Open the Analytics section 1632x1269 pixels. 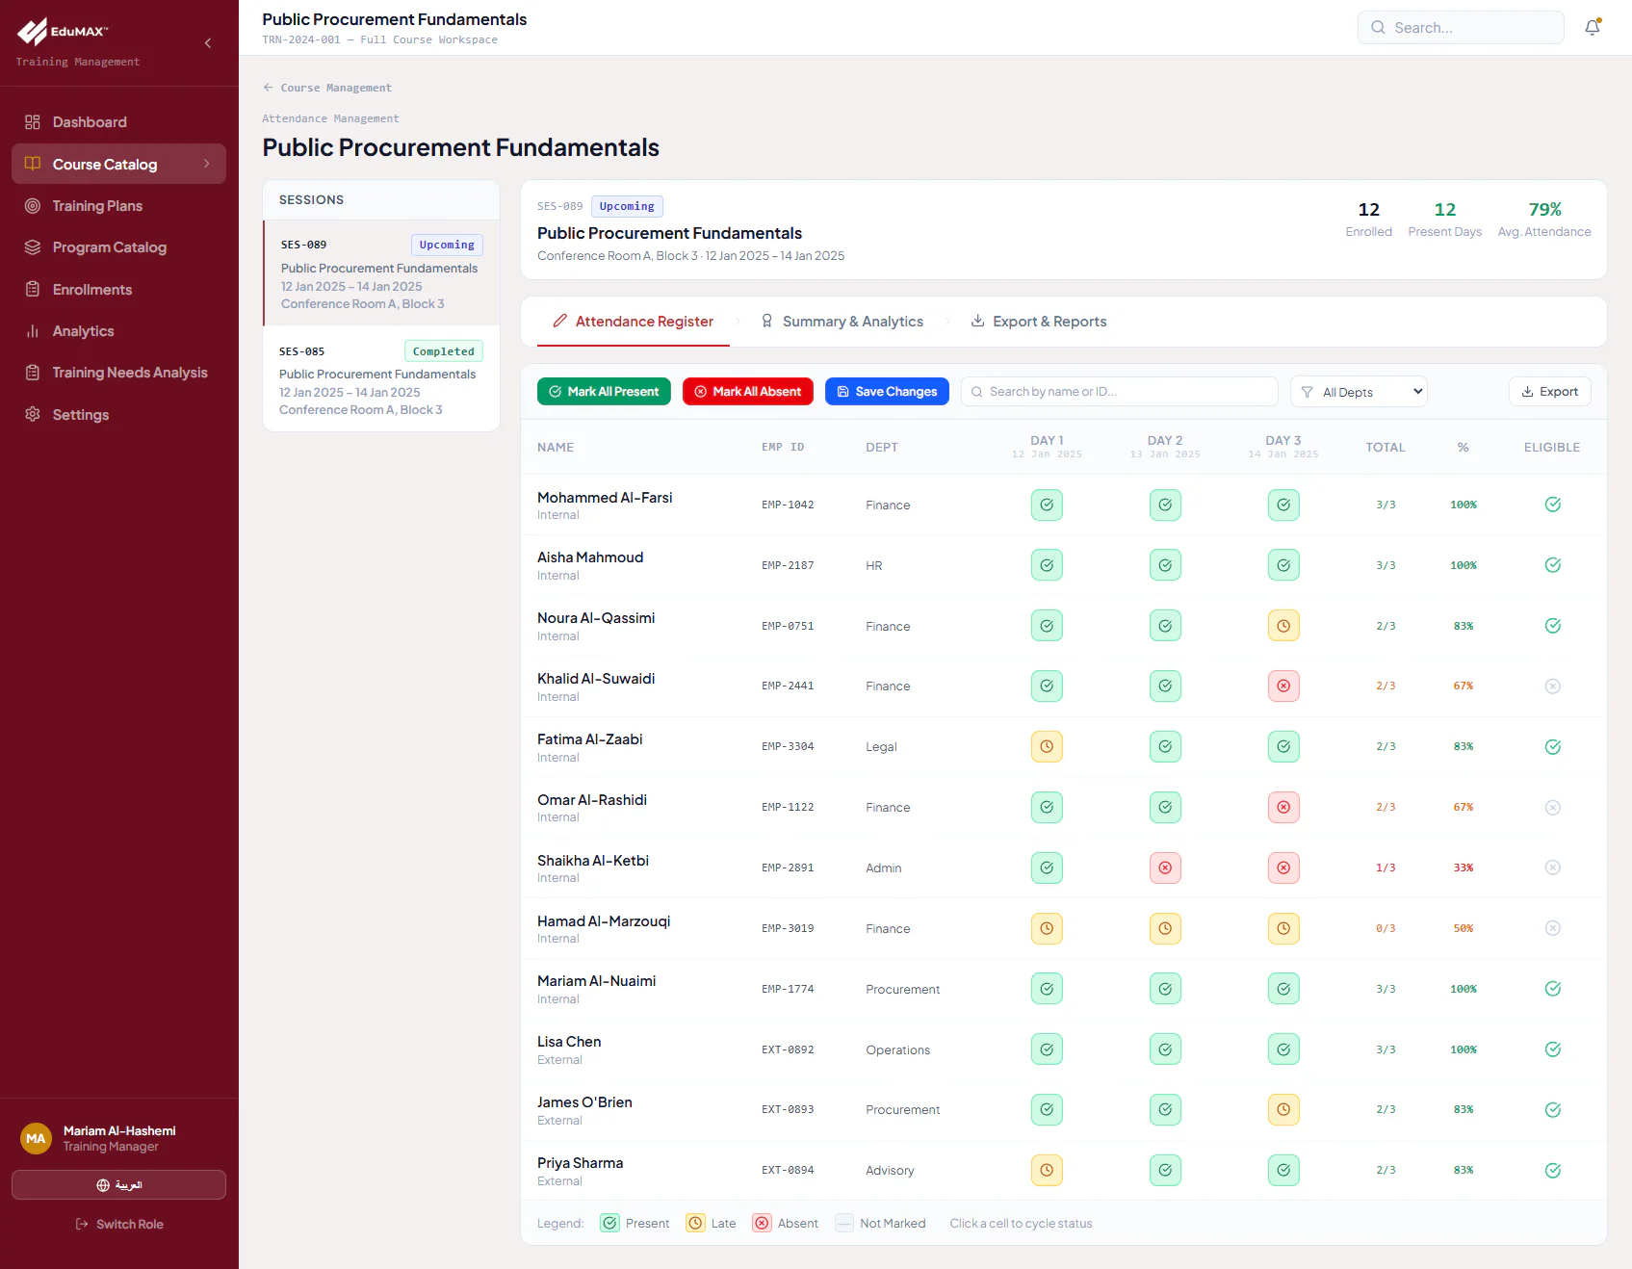click(118, 331)
